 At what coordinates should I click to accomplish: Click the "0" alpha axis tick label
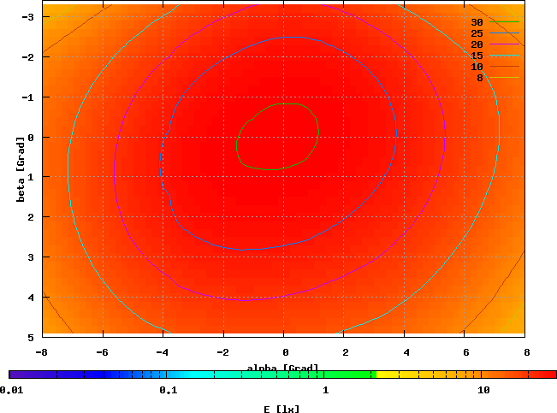pos(286,352)
